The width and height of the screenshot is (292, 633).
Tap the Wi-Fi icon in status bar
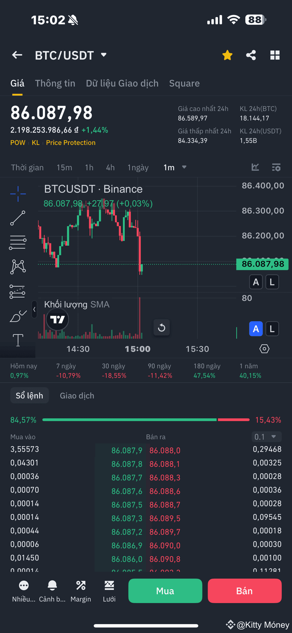[x=233, y=20]
